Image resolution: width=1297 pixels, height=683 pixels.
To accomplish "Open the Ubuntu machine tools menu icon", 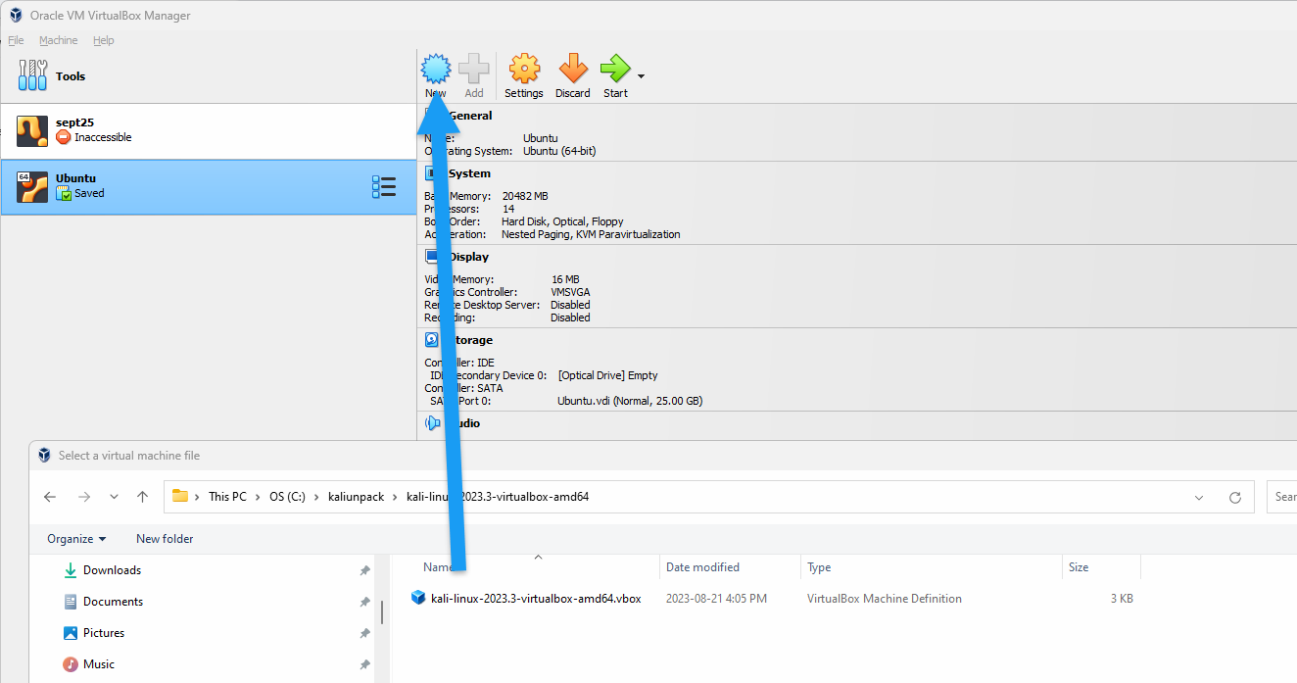I will (x=384, y=187).
